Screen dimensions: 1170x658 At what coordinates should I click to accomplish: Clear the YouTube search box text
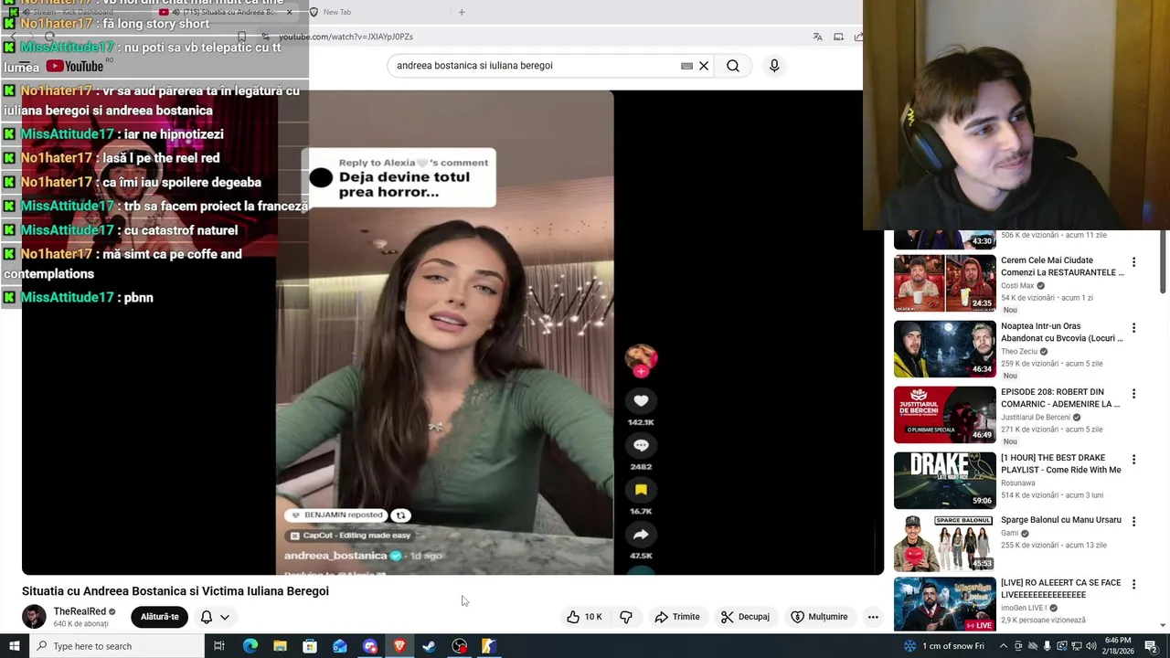click(x=704, y=66)
